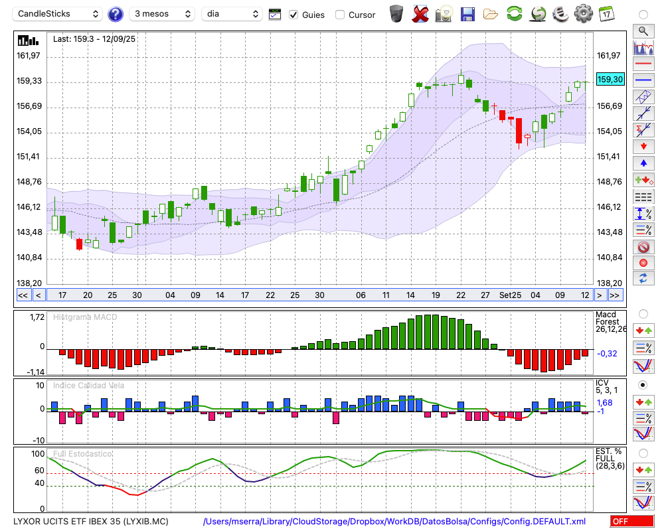Click the blue two-arrow refresh tool icon
Image resolution: width=664 pixels, height=531 pixels.
coord(643,279)
